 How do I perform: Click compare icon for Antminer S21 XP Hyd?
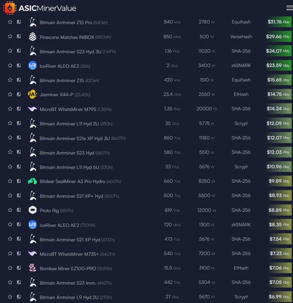tap(19, 239)
